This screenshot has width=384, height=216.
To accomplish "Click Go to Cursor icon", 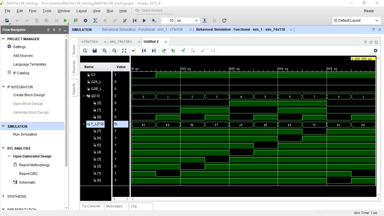I will click(x=134, y=51).
